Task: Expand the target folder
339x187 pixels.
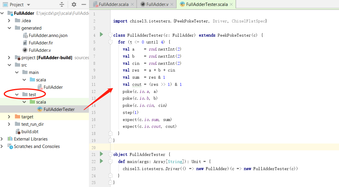Action: 9,117
